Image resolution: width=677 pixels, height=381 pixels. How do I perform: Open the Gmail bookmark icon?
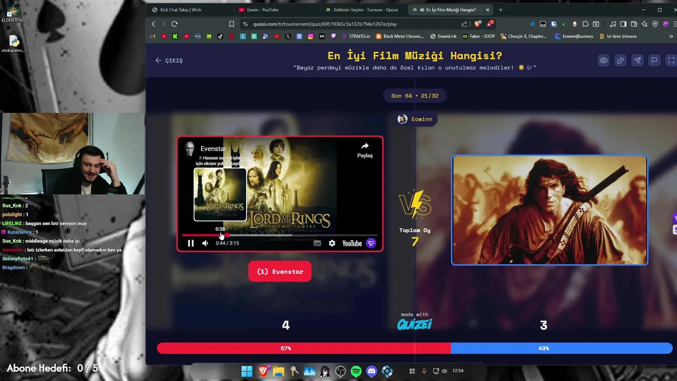152,37
